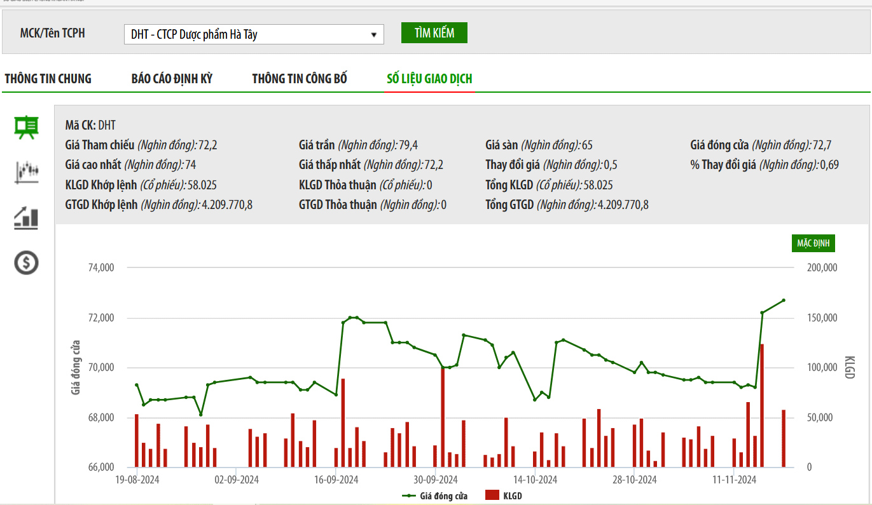The width and height of the screenshot is (872, 505).
Task: Click the green presentation board sidebar icon
Action: (27, 128)
